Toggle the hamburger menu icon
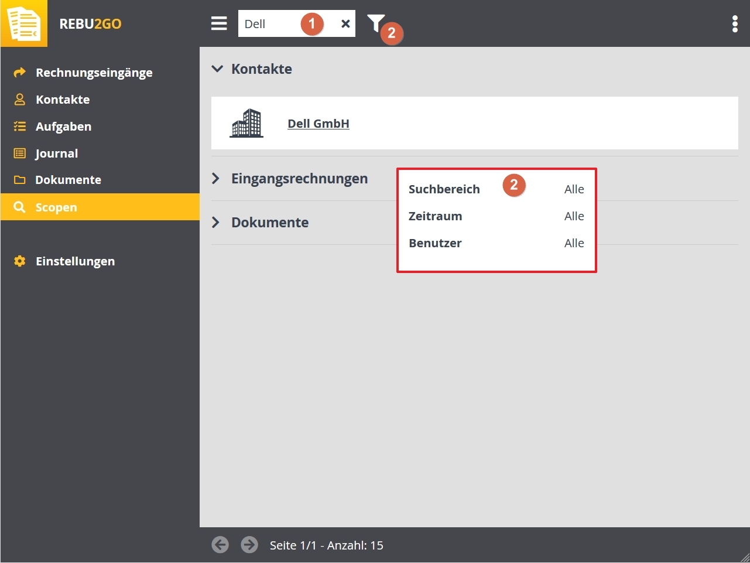The image size is (750, 563). [x=219, y=23]
